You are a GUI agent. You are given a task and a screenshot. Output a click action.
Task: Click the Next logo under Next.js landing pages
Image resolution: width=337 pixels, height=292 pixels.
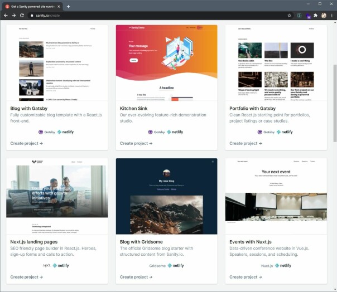[x=47, y=266]
